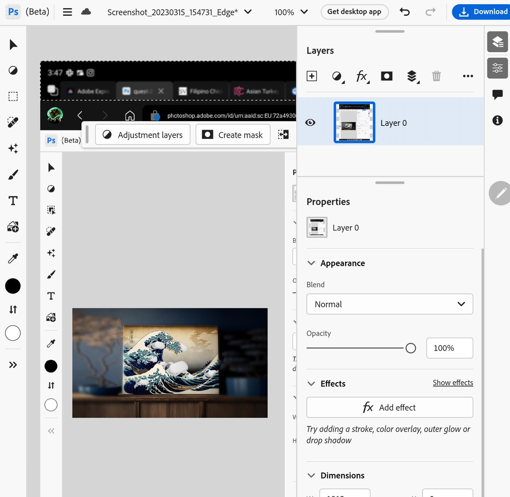Open adjustment layer menu in Layers panel

point(337,77)
